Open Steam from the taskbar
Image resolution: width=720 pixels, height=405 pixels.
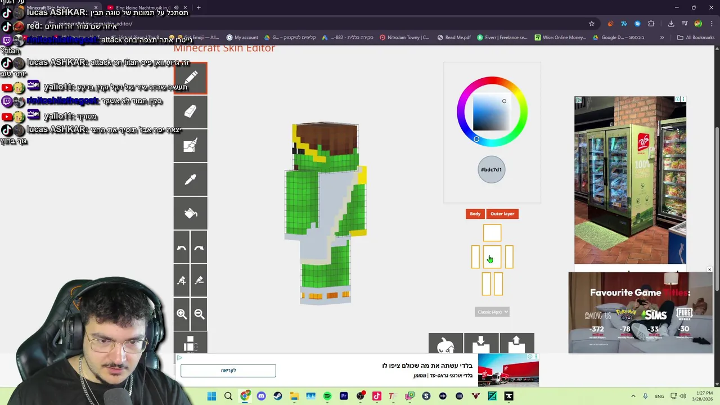tap(277, 396)
